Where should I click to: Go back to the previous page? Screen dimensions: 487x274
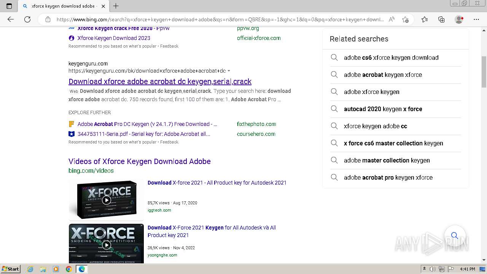(x=10, y=19)
